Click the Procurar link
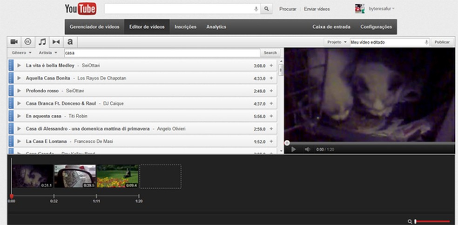The image size is (458, 225). [288, 9]
